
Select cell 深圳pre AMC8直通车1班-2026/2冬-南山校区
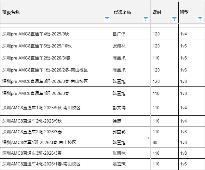tap(56, 70)
